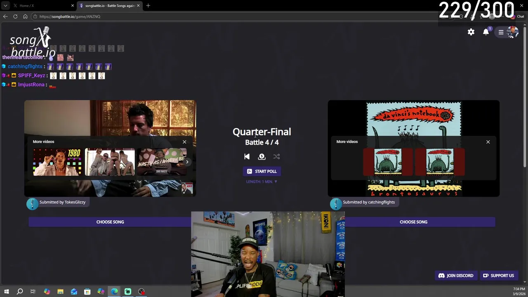Launch Copilot from the taskbar
528x297 pixels.
[x=47, y=292]
